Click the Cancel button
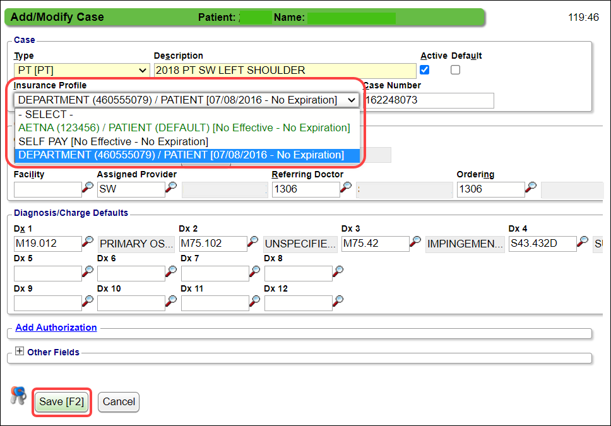Screen dimensions: 611x426 point(119,401)
